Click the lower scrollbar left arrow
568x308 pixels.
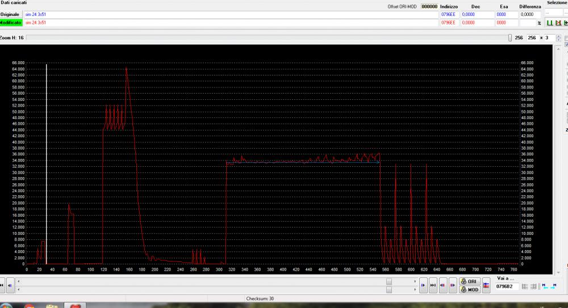coord(19,289)
